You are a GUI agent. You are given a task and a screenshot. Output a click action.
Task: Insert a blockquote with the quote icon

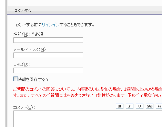159,106
